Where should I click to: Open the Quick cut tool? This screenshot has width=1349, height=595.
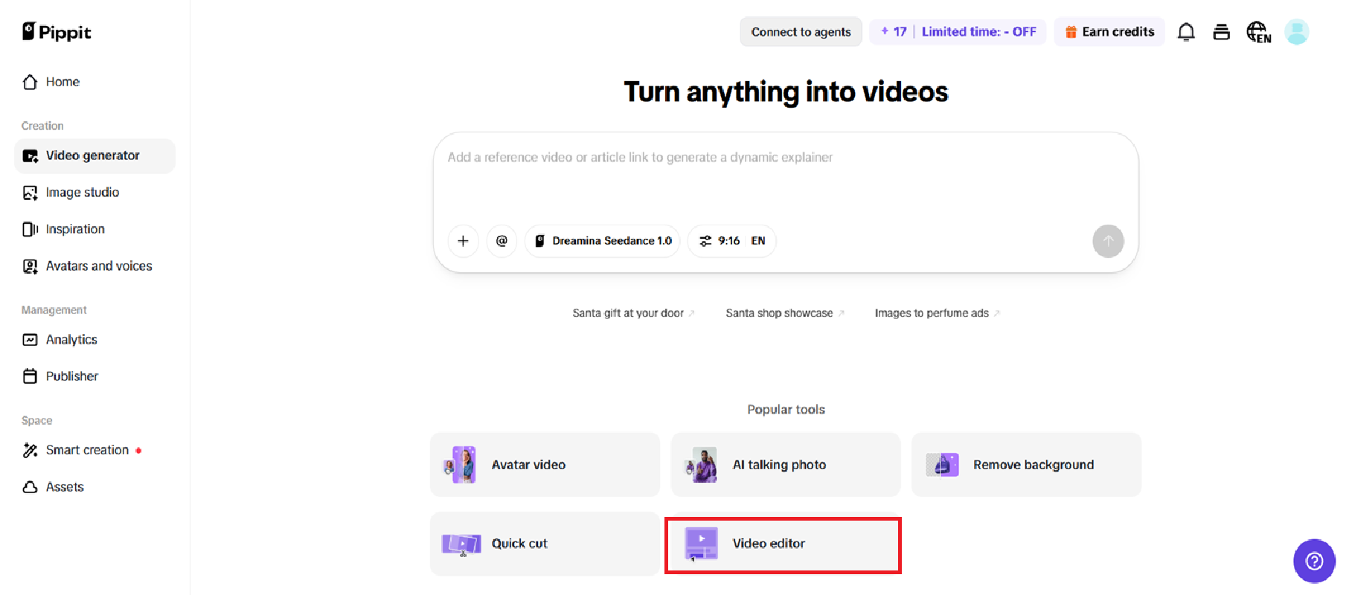click(545, 544)
